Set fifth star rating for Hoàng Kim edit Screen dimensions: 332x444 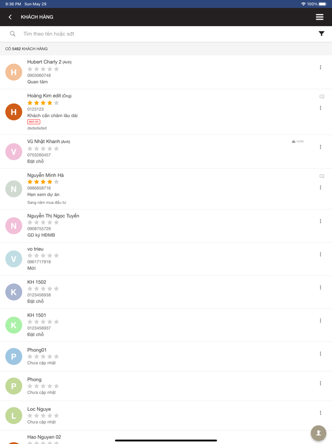(56, 103)
